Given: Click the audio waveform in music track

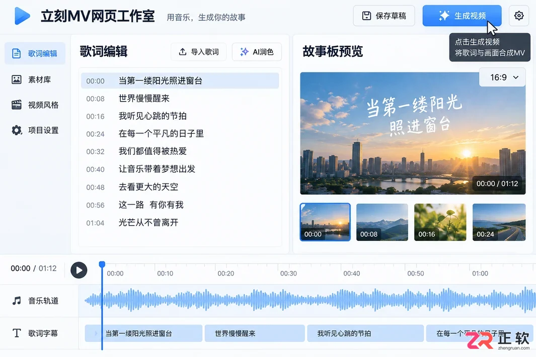Looking at the screenshot, I should click(x=310, y=300).
